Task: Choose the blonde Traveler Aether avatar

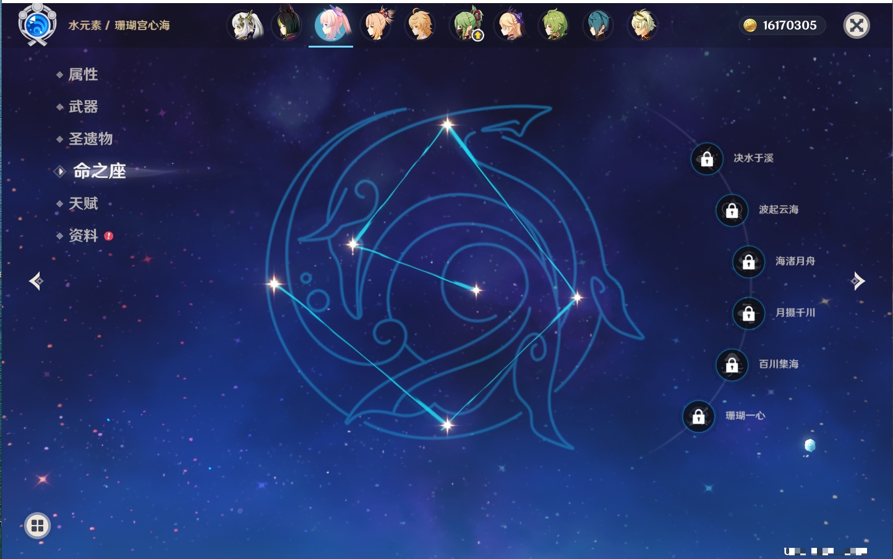Action: point(420,25)
